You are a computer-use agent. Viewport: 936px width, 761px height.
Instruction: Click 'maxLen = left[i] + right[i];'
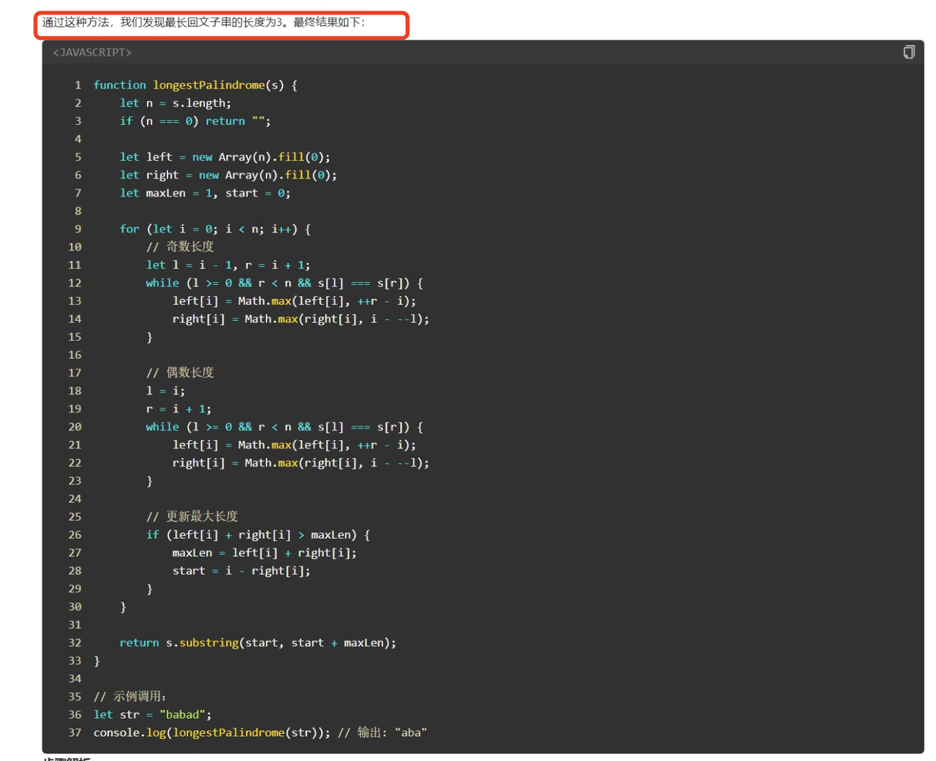click(x=265, y=553)
